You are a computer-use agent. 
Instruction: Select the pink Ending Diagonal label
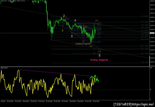[x=99, y=60]
